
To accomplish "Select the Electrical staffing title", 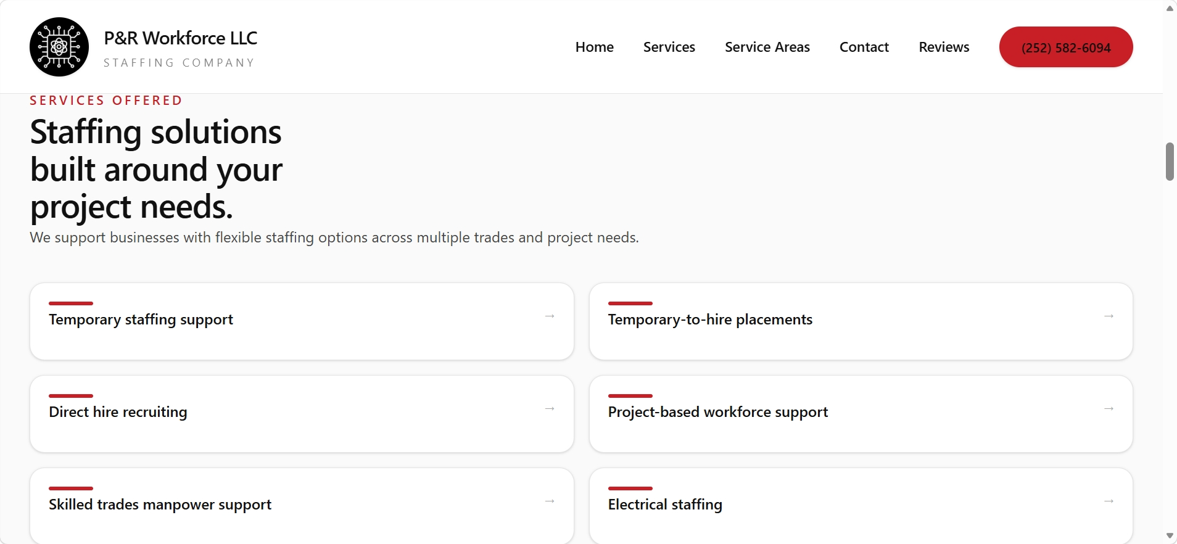I will pyautogui.click(x=664, y=505).
